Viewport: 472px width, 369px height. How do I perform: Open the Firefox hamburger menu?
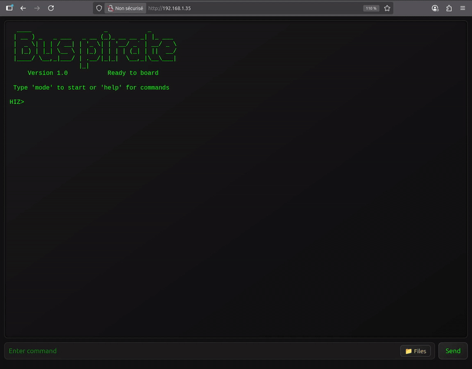coord(463,8)
